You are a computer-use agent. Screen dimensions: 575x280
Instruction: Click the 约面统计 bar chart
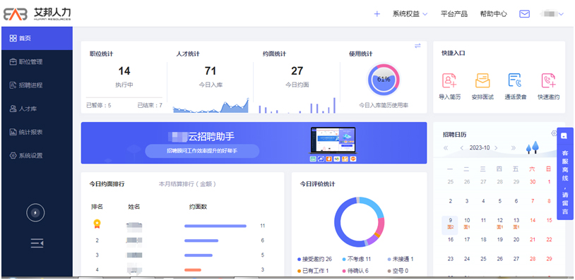(x=297, y=105)
